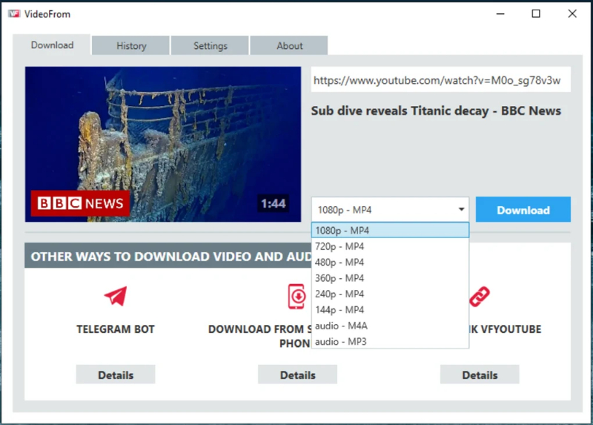
Task: Click the BBC News logo on thumbnail
Action: point(80,203)
